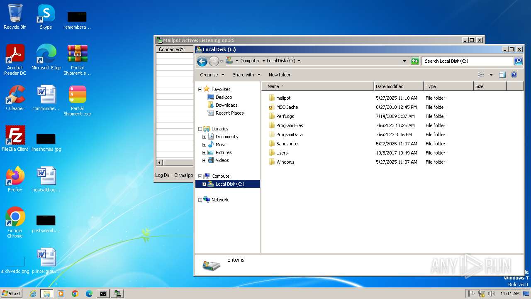This screenshot has width=531, height=299.
Task: Open the view options dropdown arrow
Action: point(491,75)
